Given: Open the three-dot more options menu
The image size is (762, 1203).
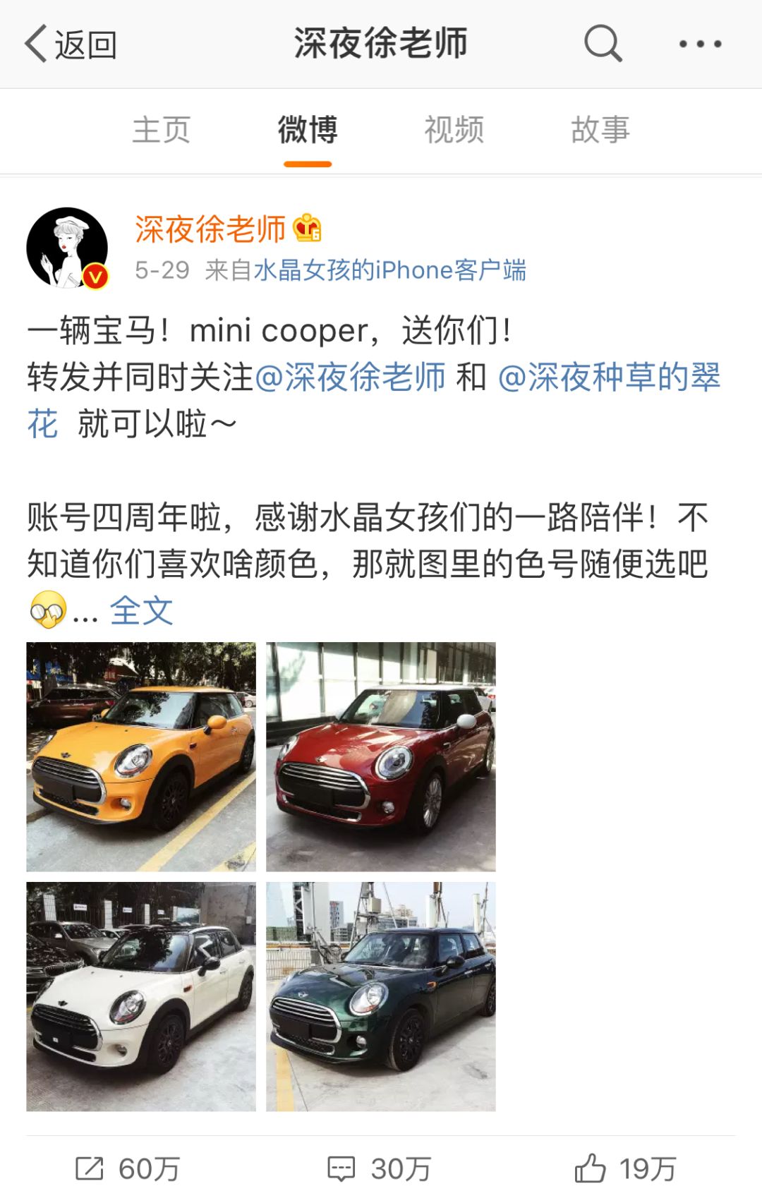Looking at the screenshot, I should 700,44.
